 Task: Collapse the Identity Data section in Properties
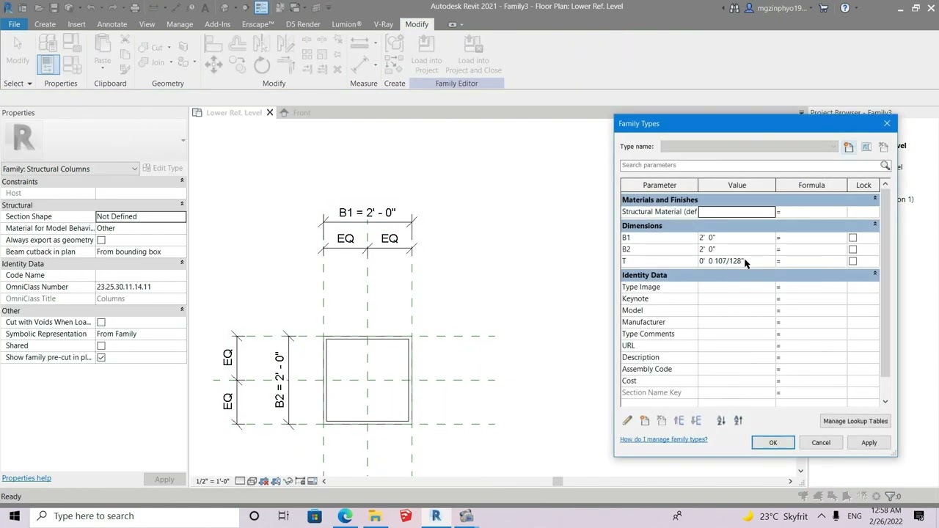[182, 263]
